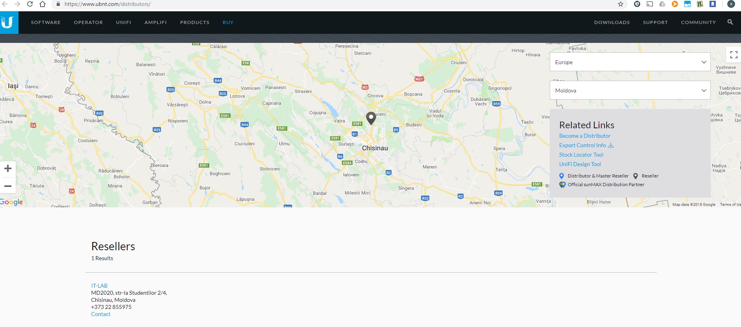
Task: Bookmark this page with the star icon
Action: pyautogui.click(x=621, y=4)
